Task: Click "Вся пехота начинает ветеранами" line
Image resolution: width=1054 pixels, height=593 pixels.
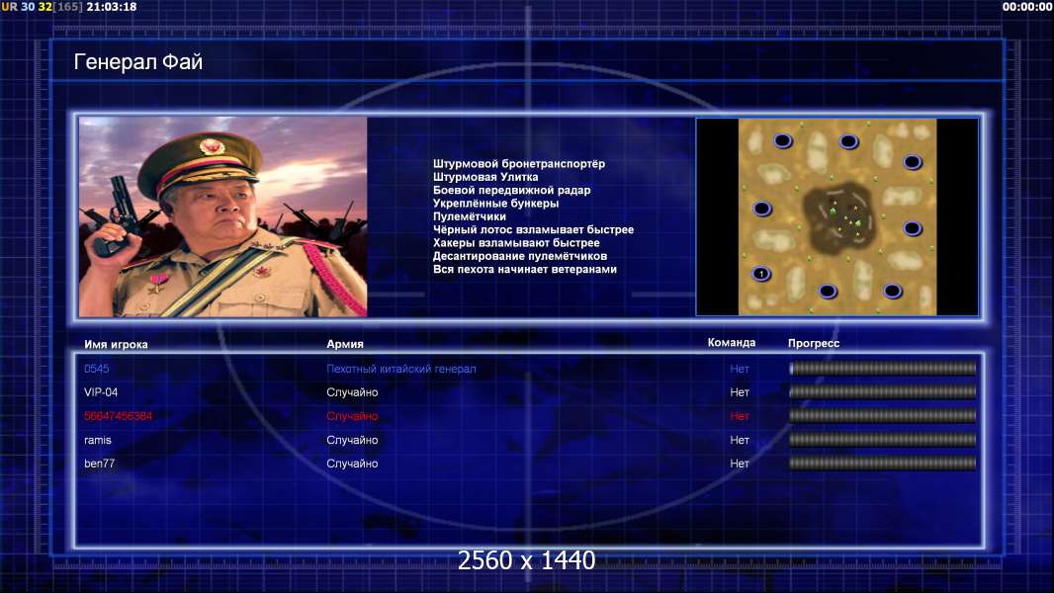Action: 524,269
